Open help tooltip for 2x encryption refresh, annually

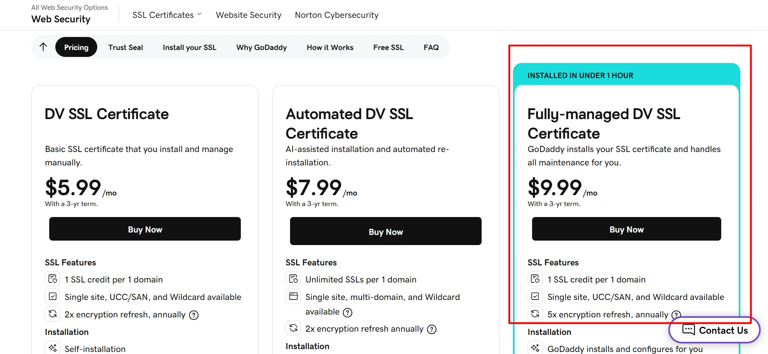[x=194, y=315]
